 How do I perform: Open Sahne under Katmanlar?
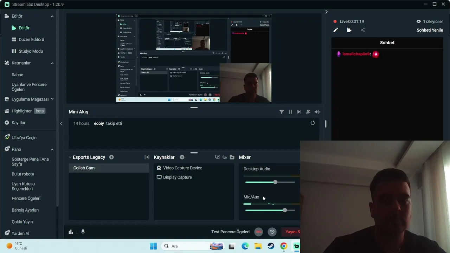[17, 74]
